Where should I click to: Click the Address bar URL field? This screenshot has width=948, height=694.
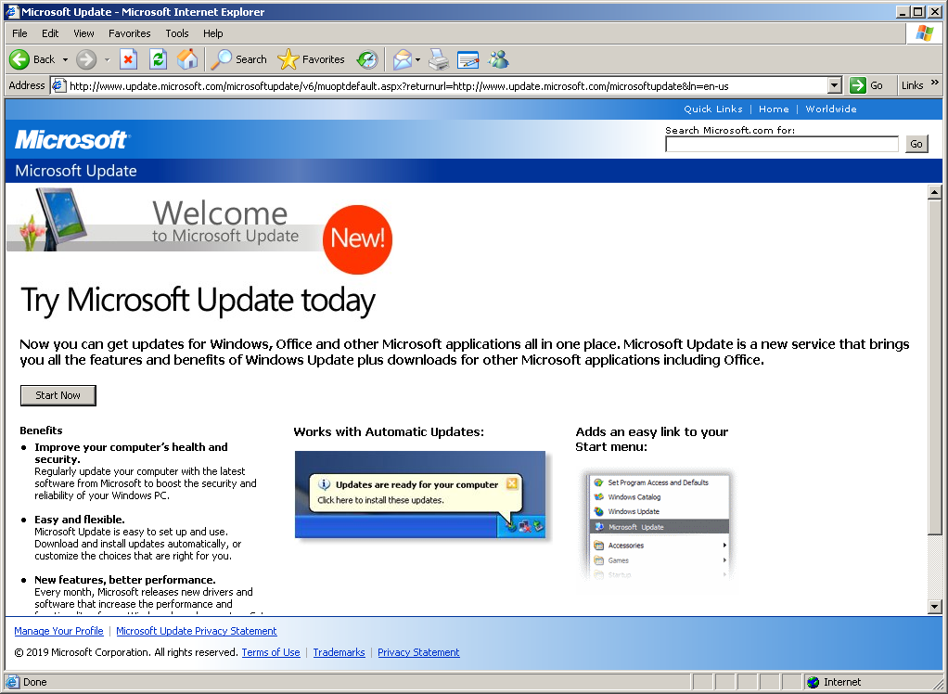pyautogui.click(x=447, y=86)
